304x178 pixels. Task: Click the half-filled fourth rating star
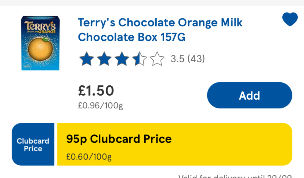tap(140, 59)
